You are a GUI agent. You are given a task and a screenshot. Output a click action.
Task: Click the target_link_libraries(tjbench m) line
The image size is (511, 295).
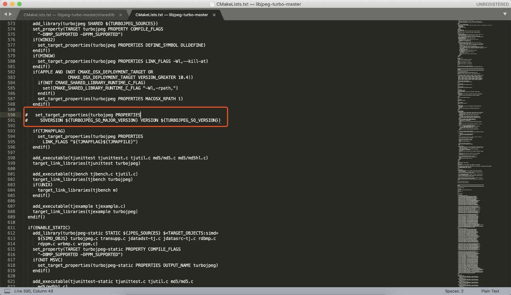click(x=77, y=190)
